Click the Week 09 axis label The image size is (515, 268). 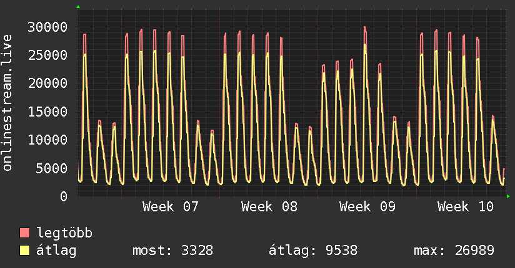point(367,207)
